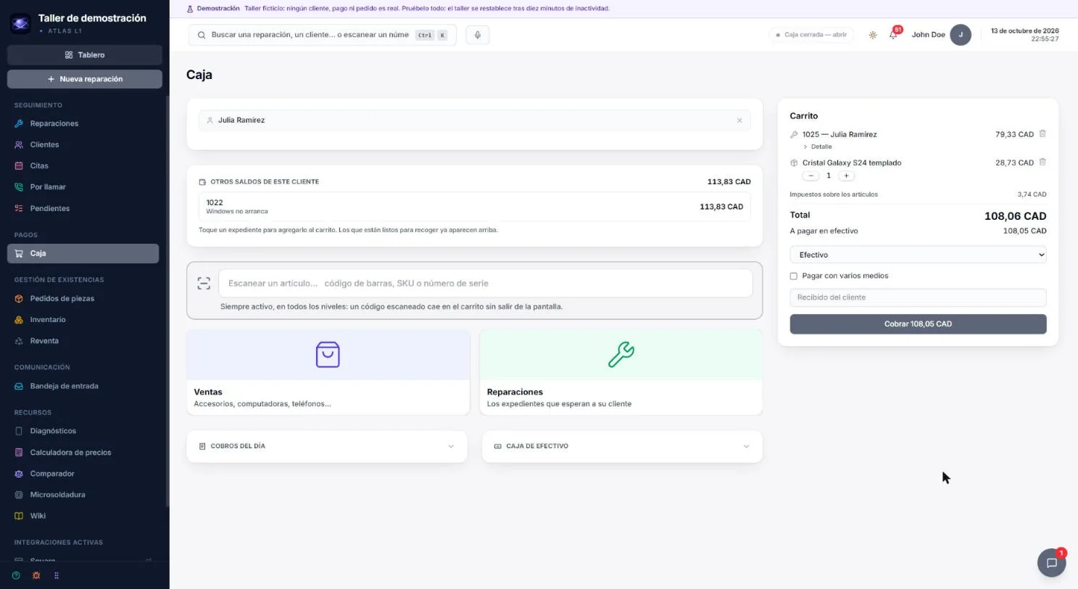Add file 1022 Windows no arranca to cart

(x=475, y=207)
